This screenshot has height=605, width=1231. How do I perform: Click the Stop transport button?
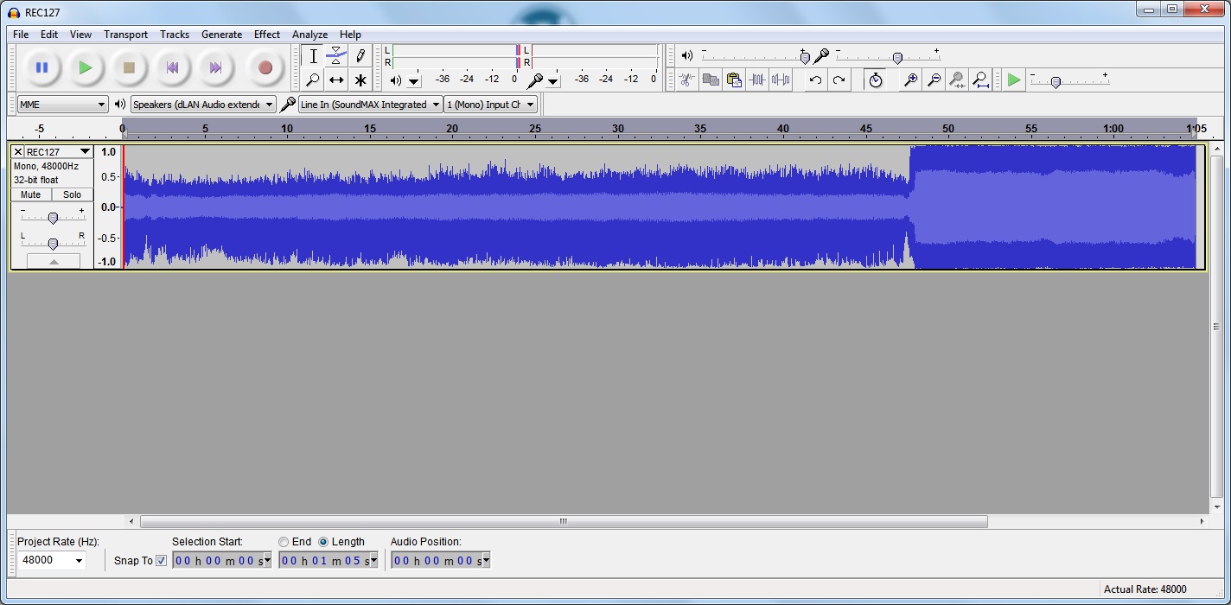coord(129,67)
